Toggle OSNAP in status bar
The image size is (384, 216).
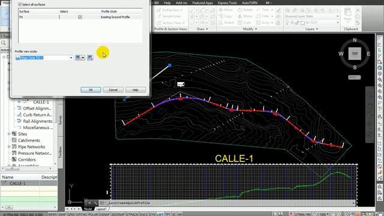(x=104, y=214)
